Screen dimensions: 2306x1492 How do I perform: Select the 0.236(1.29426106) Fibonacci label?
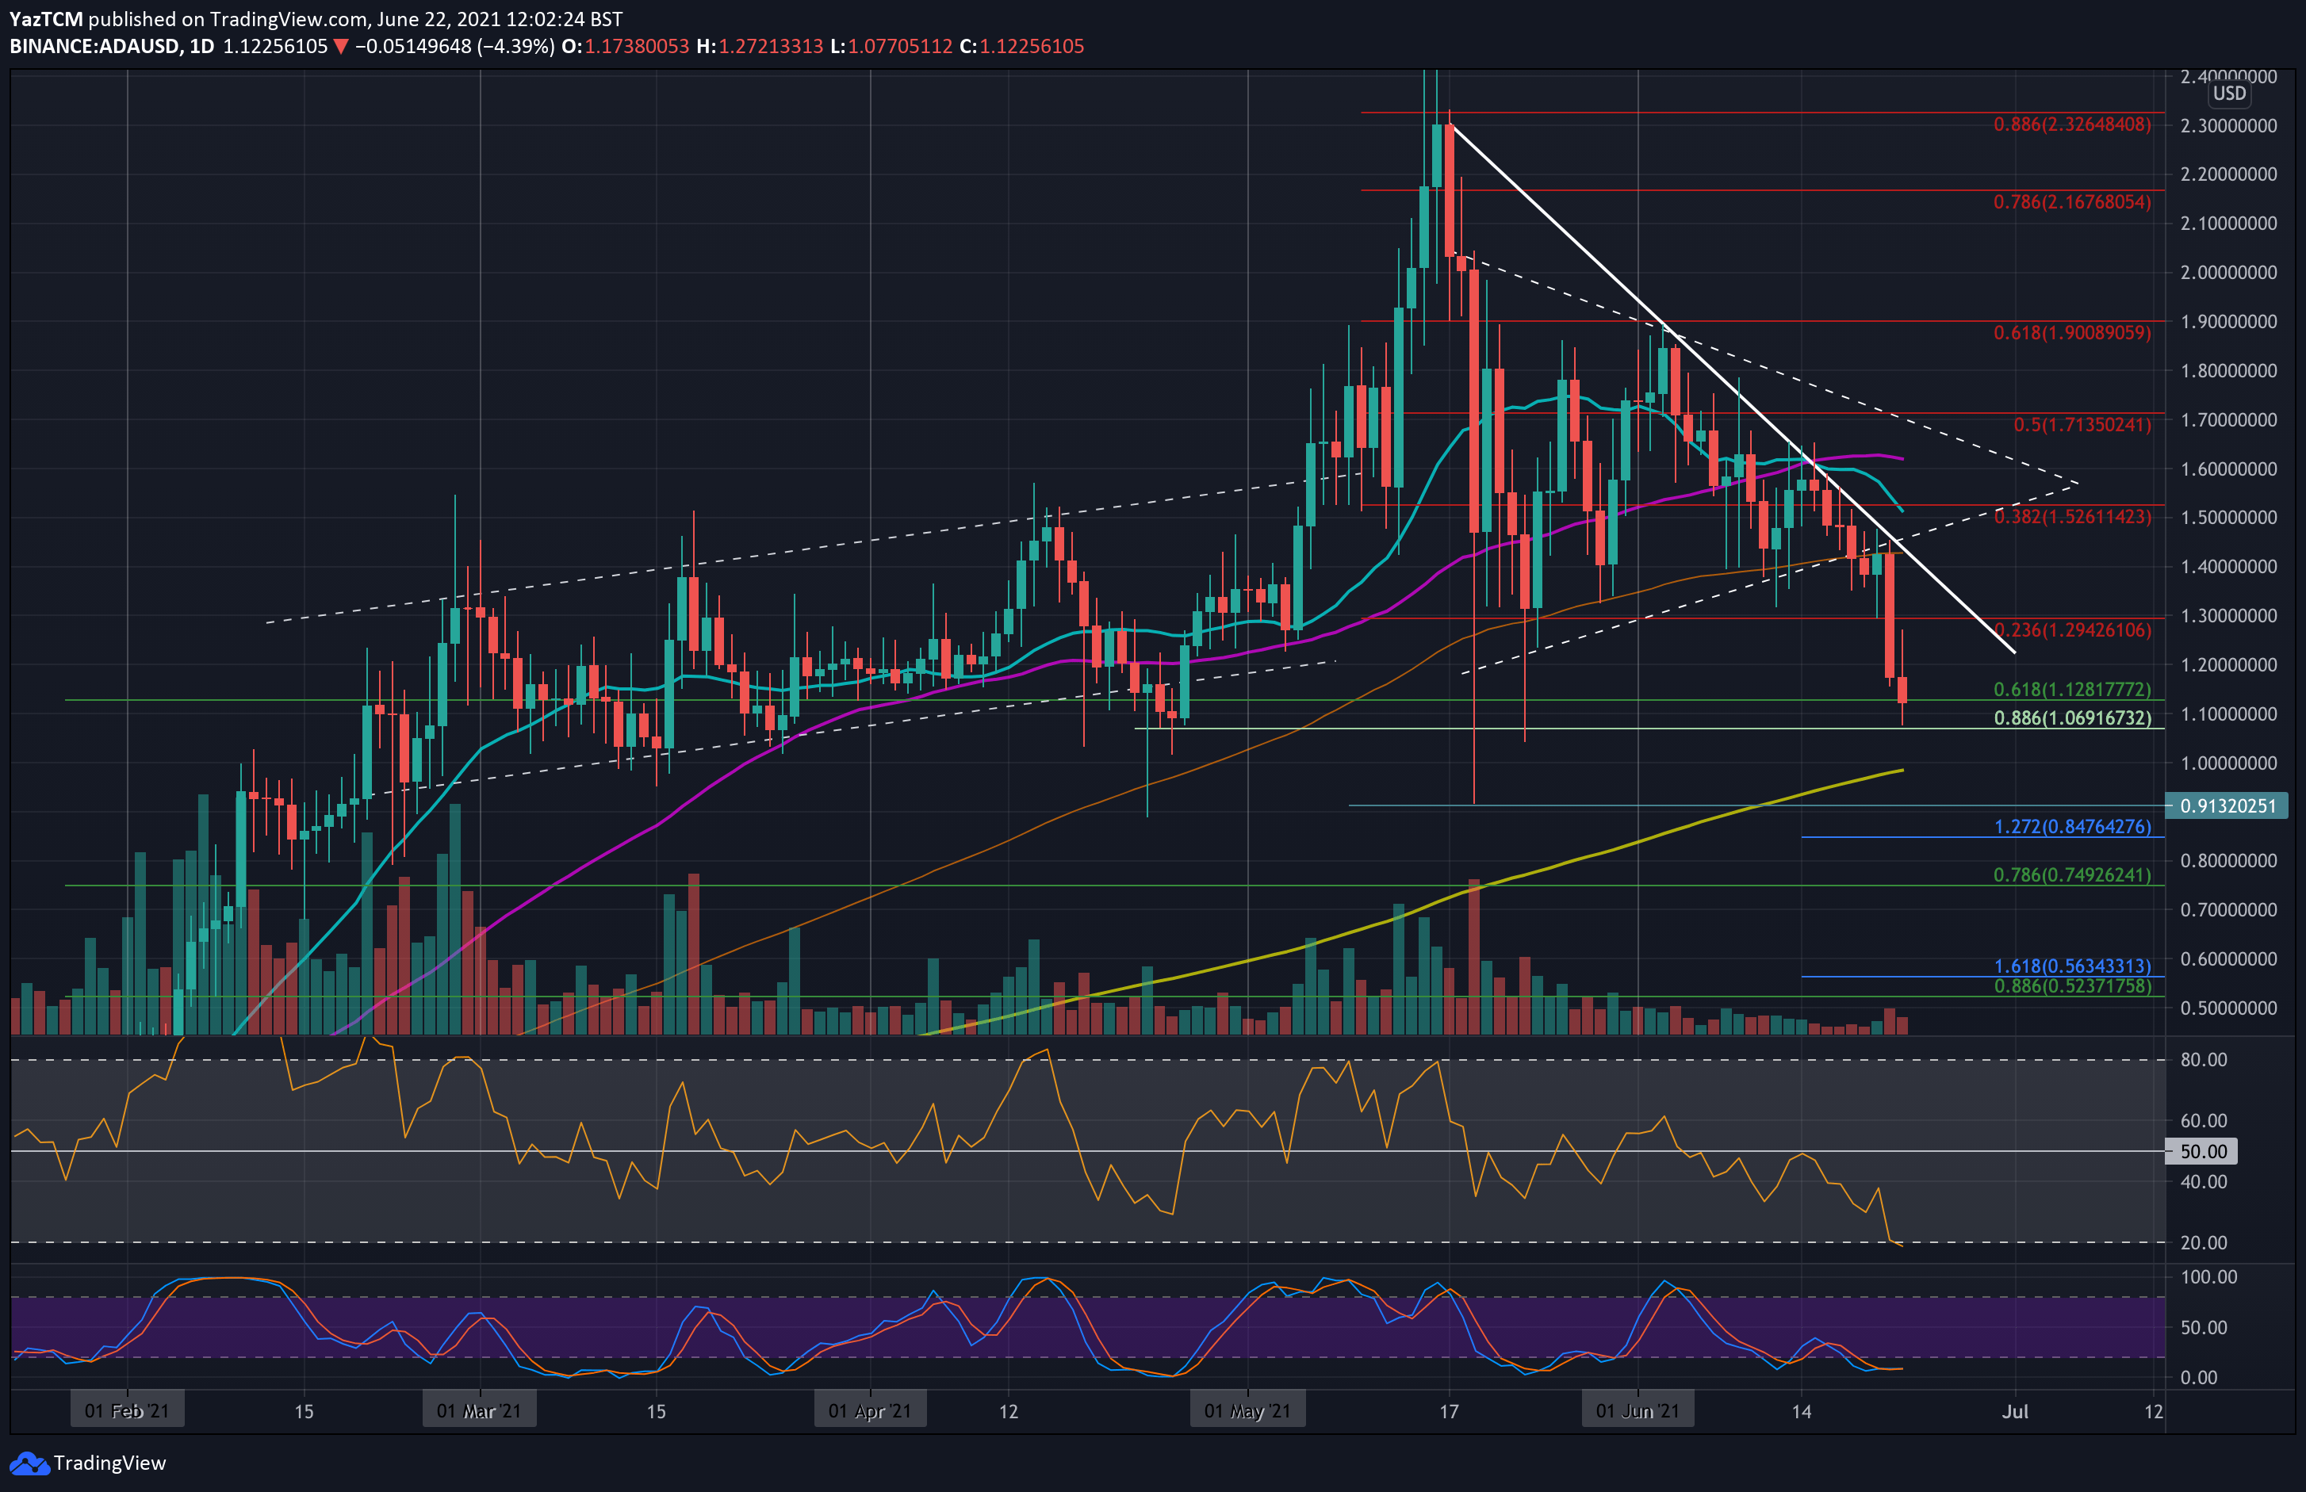coord(2071,631)
